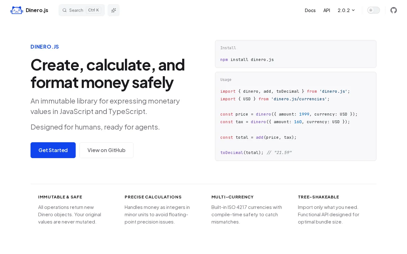Click the Dinero.js site title link
407x254 pixels.
click(x=37, y=10)
